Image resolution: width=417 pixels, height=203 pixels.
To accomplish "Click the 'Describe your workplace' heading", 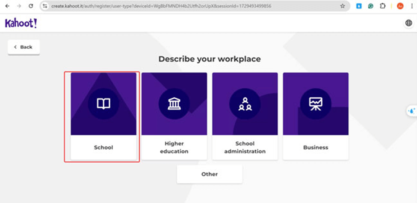I will click(210, 59).
